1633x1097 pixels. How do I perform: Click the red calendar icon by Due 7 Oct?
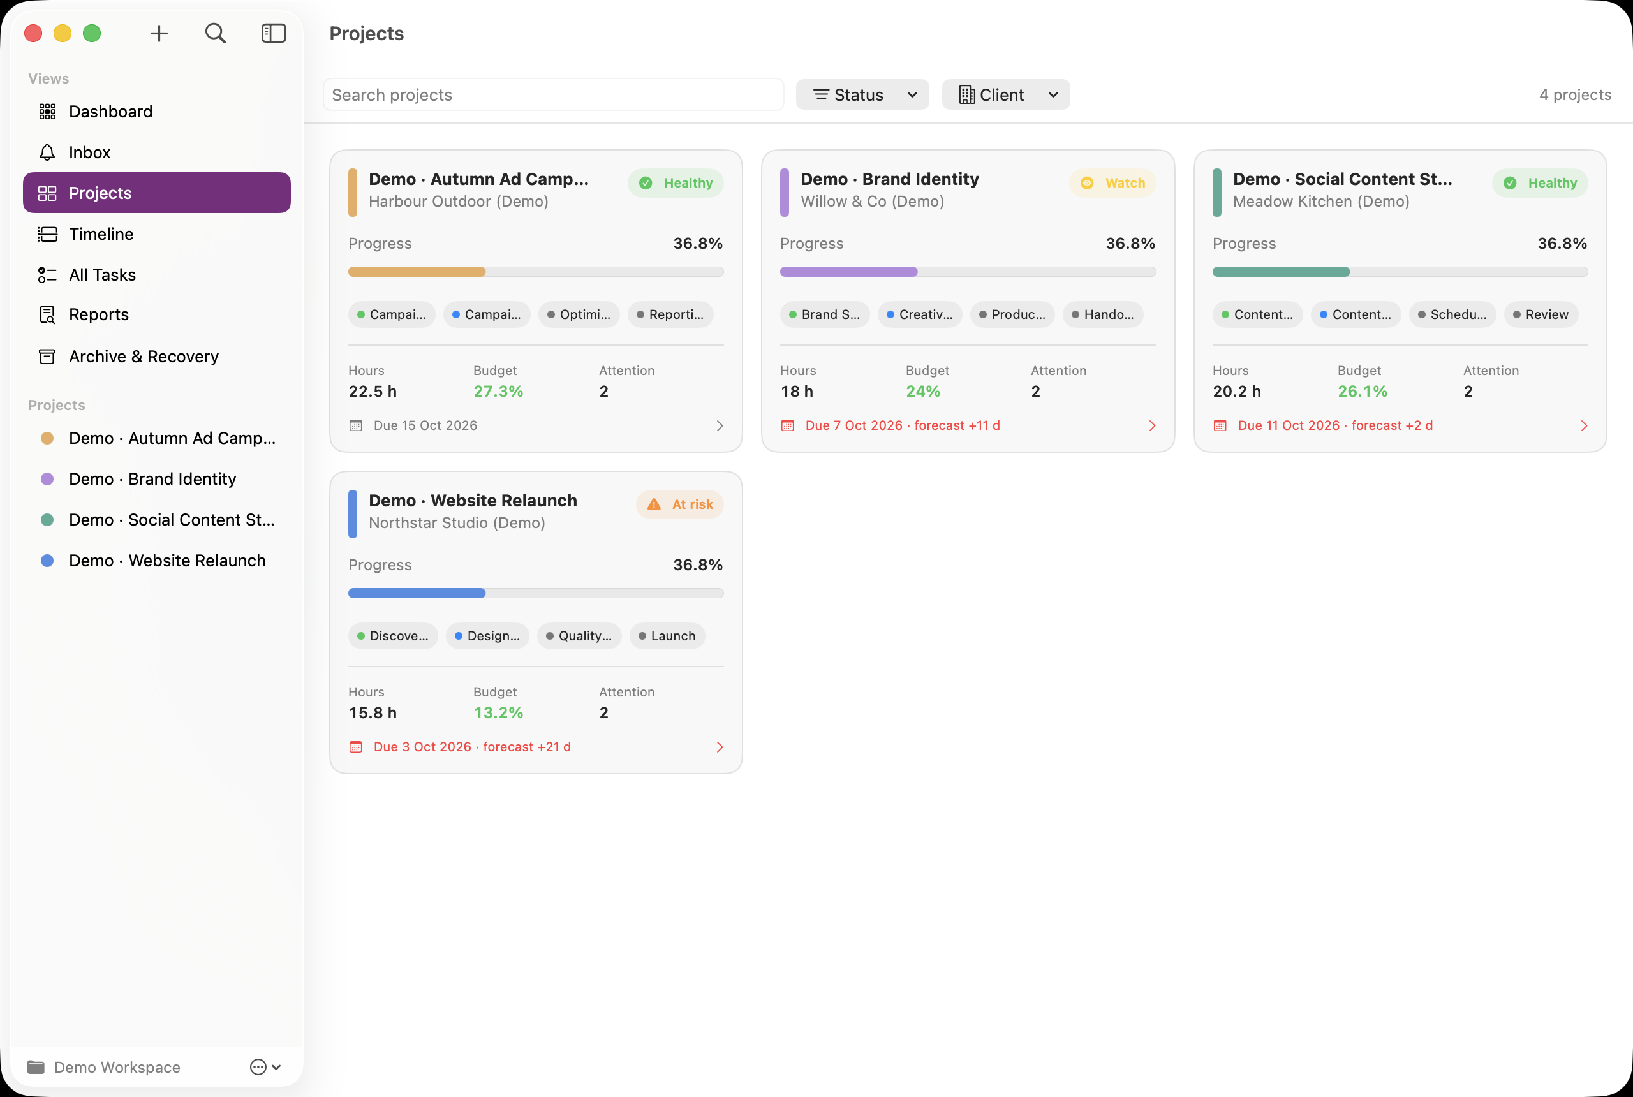click(x=787, y=426)
